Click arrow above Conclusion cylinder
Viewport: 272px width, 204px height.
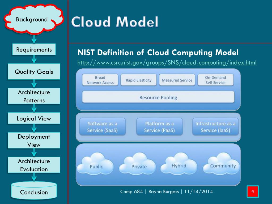click(34, 177)
